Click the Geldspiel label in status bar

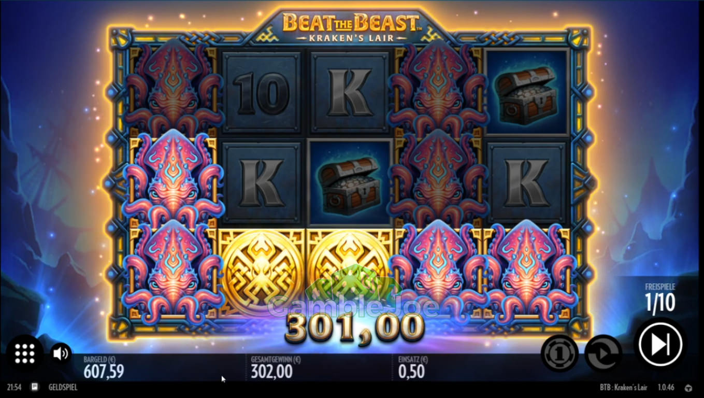pos(63,387)
